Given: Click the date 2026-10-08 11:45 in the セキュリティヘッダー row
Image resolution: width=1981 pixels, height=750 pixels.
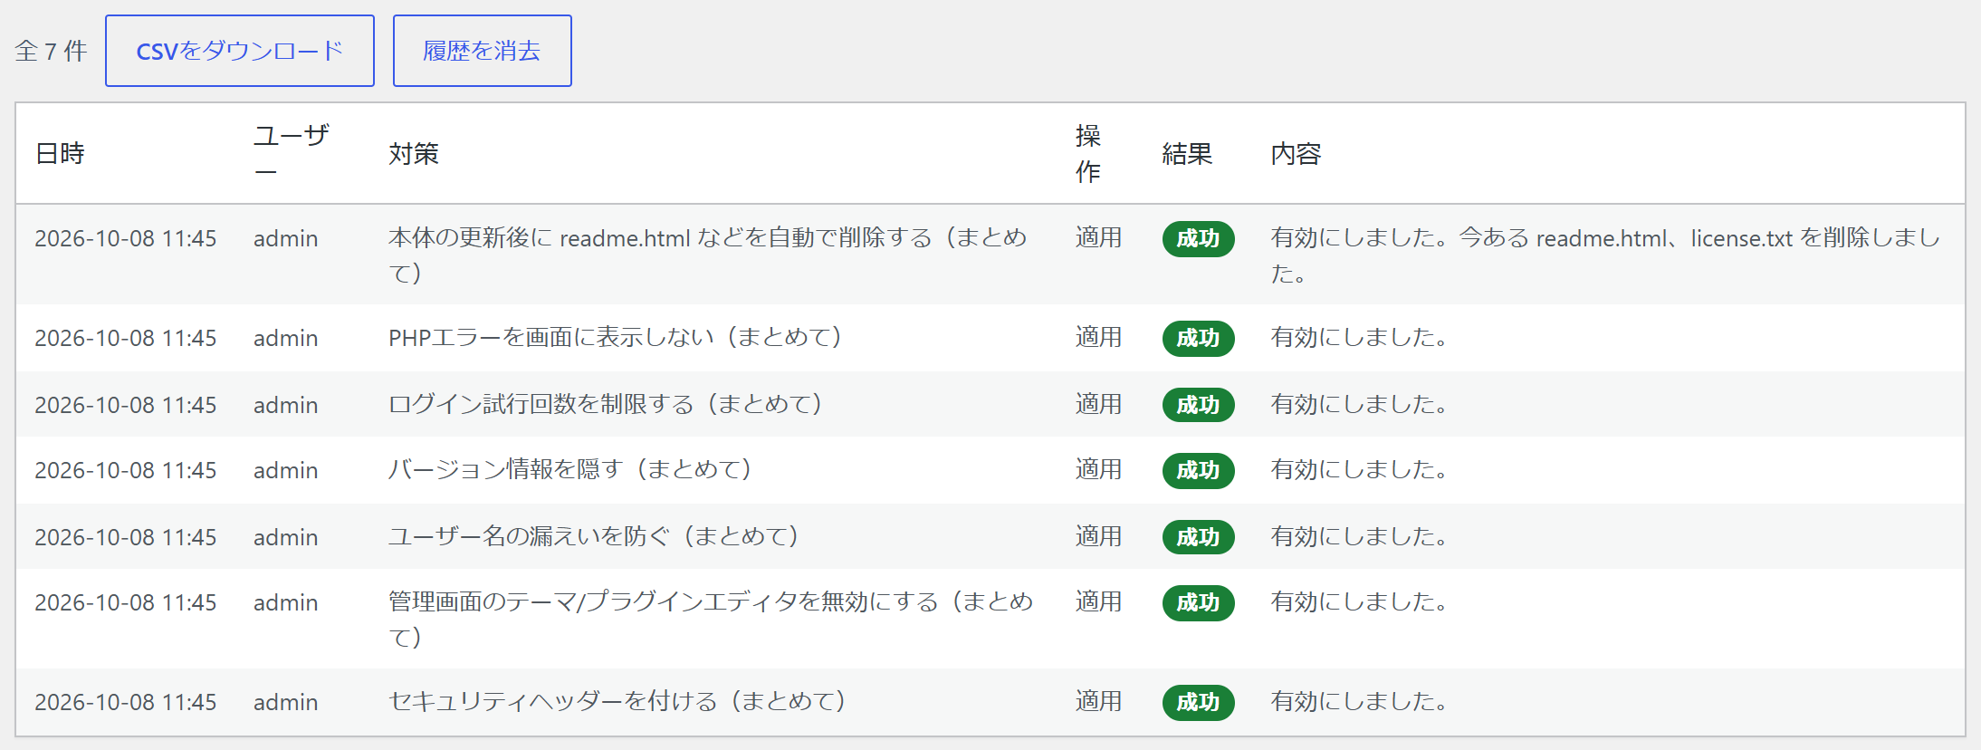Looking at the screenshot, I should coord(126,702).
